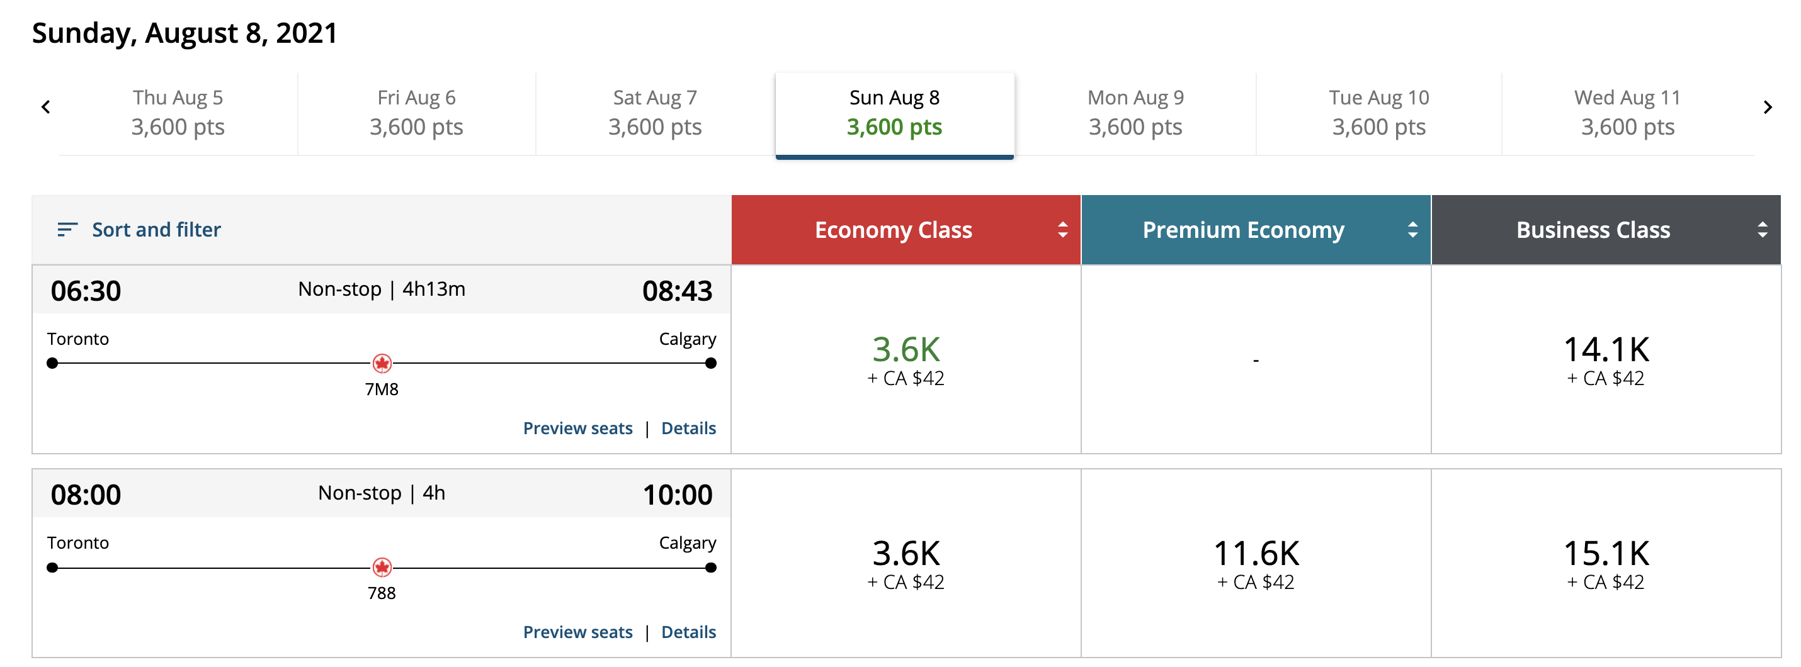The image size is (1801, 667).
Task: Select the Fri Aug 6 date tab
Action: 416,113
